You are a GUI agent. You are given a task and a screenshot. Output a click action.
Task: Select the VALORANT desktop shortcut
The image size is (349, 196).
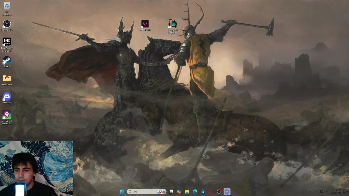click(x=145, y=26)
